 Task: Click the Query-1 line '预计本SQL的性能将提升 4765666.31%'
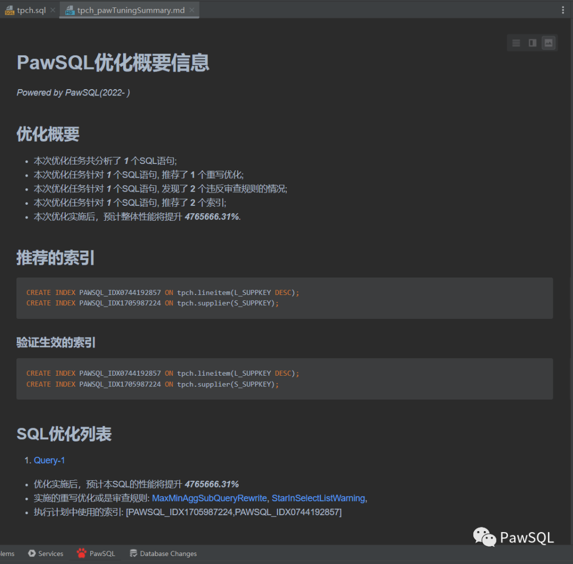[x=136, y=484]
